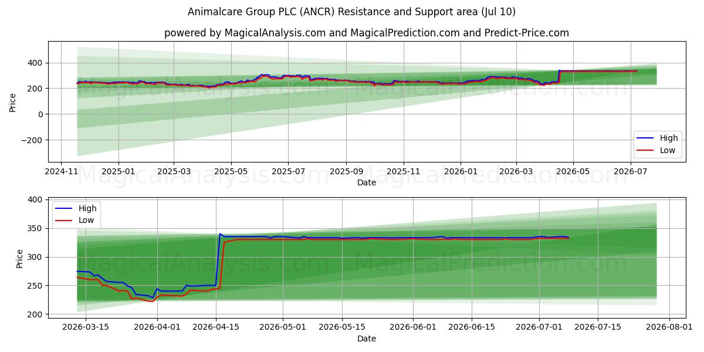The height and width of the screenshot is (352, 704).
Task: Click the '2025-01' tick label on top chart
Action: coord(118,172)
